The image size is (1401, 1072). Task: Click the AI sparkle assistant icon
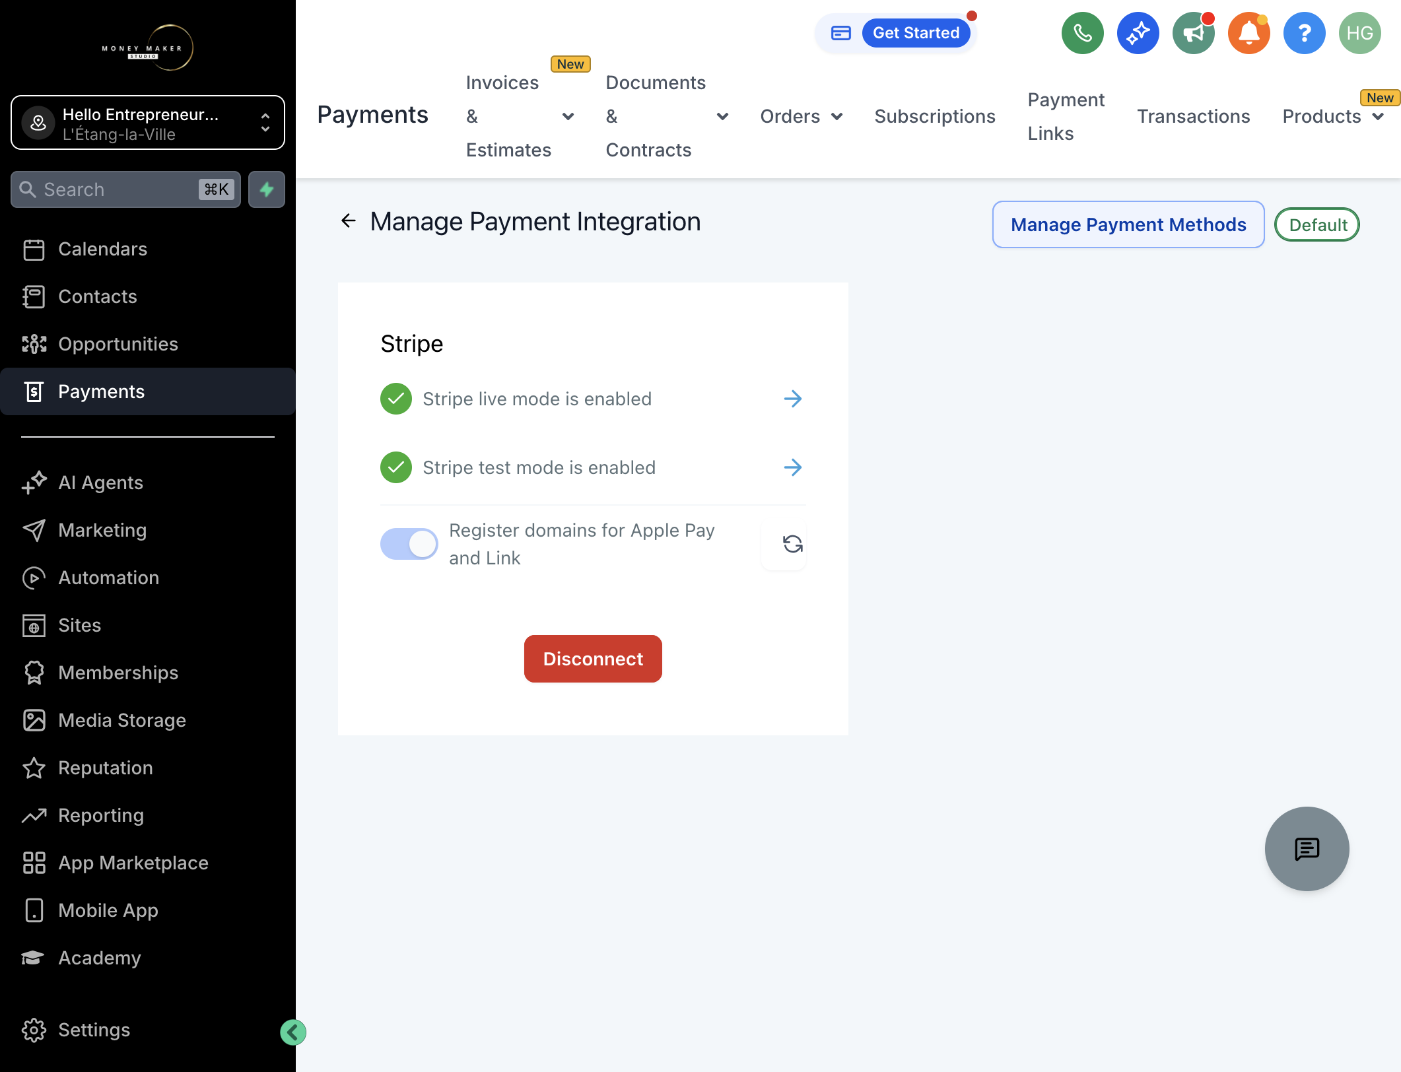[x=1138, y=33]
